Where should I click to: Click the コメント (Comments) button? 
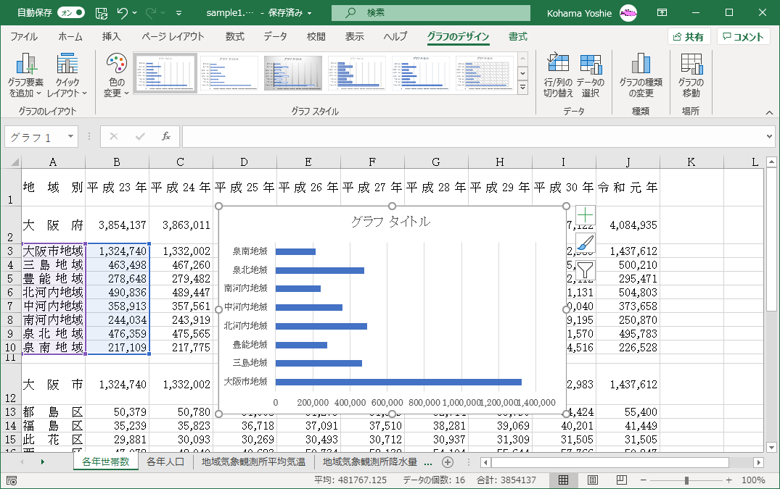pyautogui.click(x=743, y=37)
